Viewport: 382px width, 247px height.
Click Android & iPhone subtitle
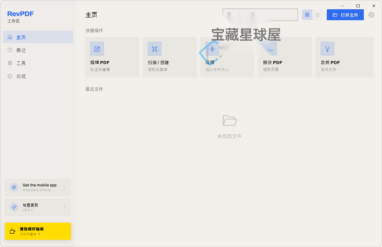pos(37,190)
